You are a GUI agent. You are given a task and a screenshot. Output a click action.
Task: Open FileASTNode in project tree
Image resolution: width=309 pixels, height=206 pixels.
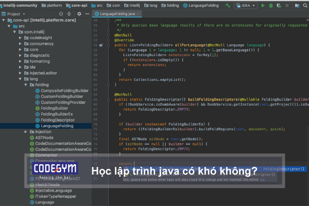(45, 185)
